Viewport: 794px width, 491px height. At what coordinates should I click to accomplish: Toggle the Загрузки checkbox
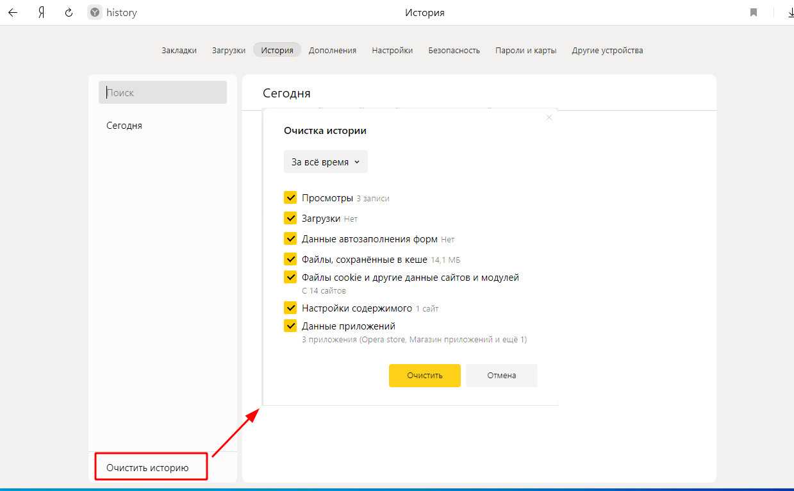click(290, 218)
